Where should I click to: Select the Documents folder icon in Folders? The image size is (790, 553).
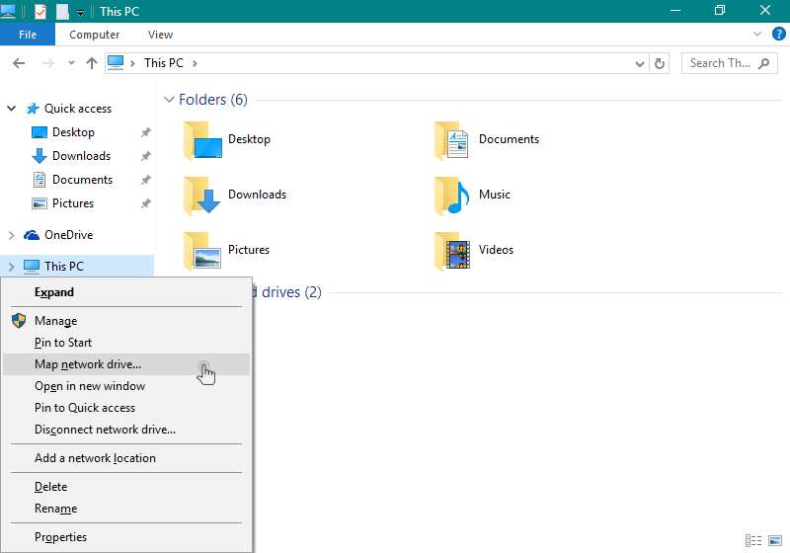(452, 140)
